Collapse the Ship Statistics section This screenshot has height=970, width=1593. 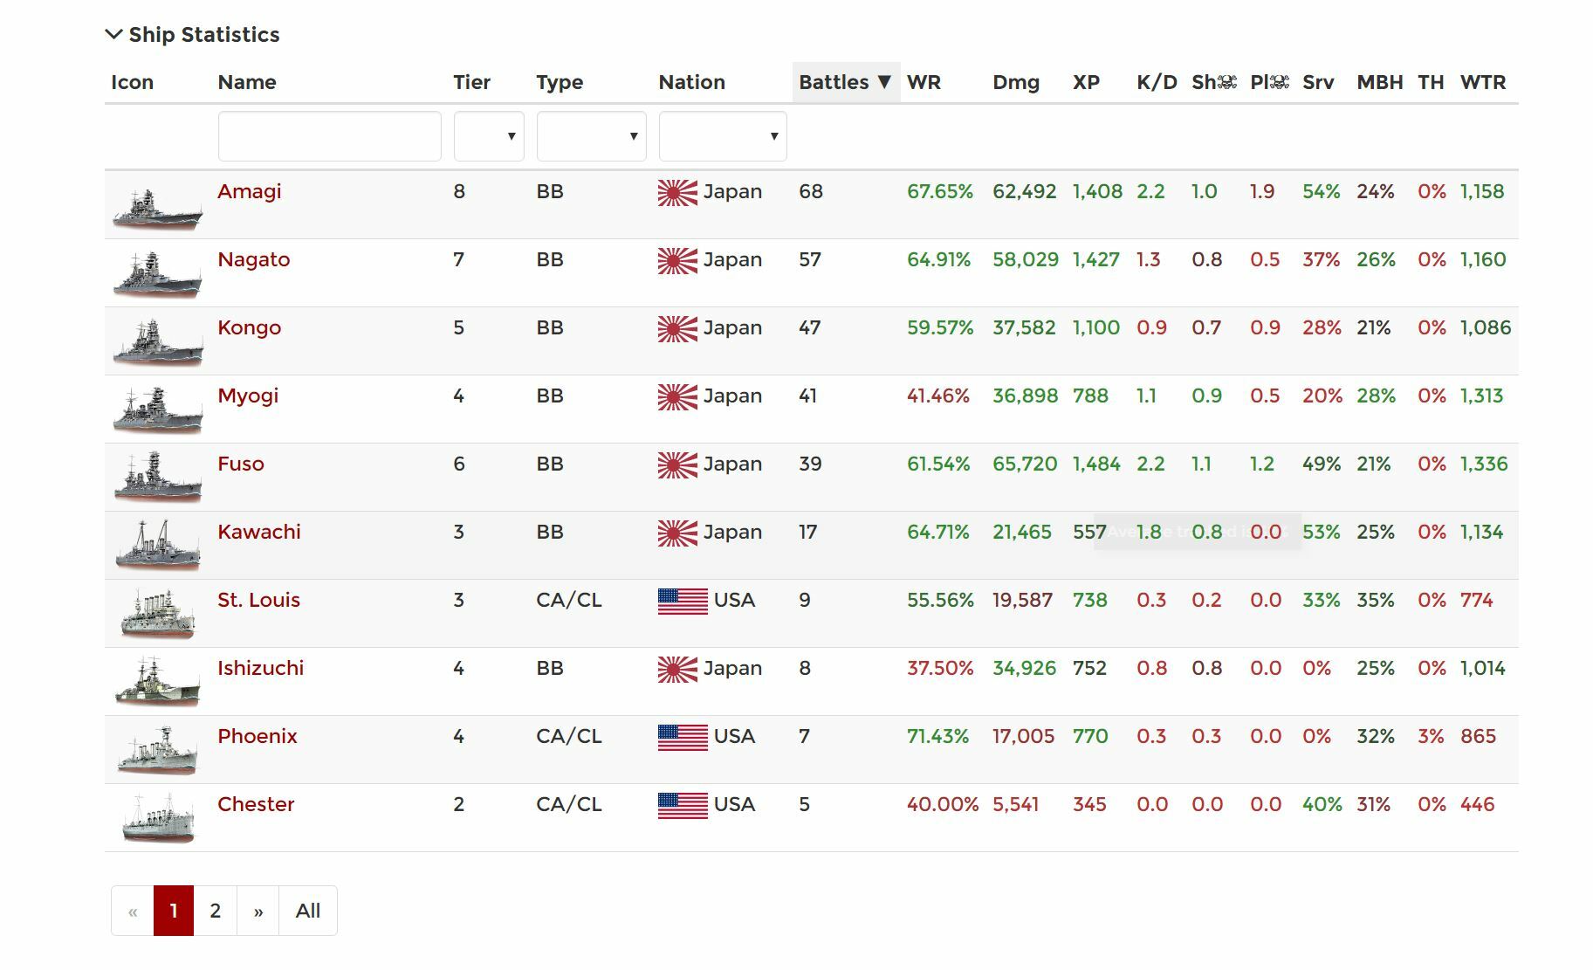coord(192,35)
